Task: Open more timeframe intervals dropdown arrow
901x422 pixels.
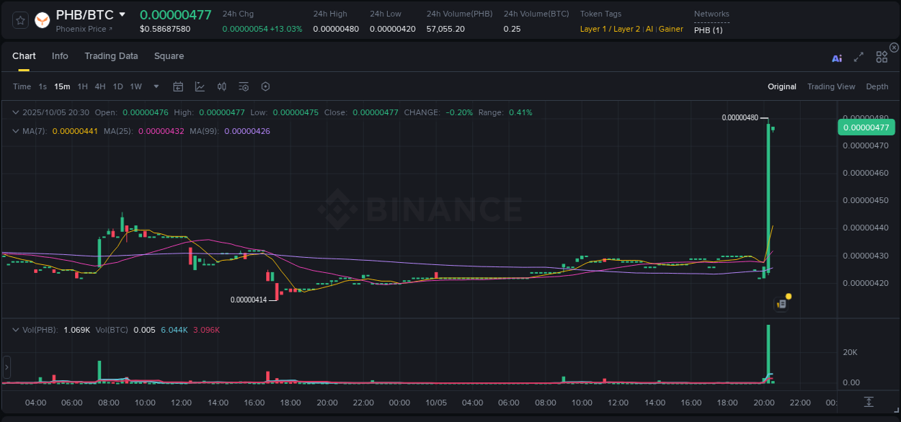Action: click(x=155, y=86)
